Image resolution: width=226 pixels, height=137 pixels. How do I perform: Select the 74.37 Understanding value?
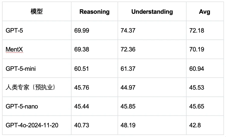128,31
